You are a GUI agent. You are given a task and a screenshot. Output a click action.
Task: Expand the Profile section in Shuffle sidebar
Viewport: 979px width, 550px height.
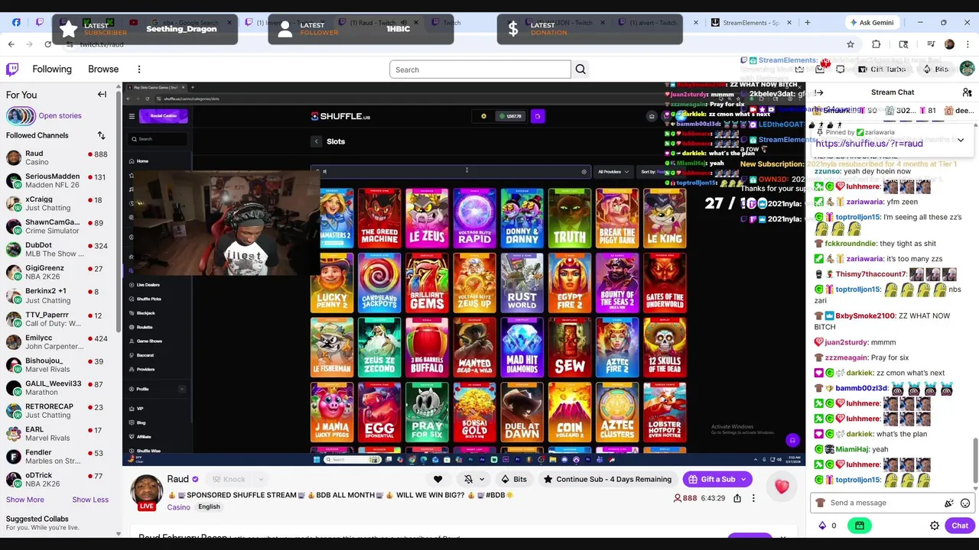(x=182, y=389)
